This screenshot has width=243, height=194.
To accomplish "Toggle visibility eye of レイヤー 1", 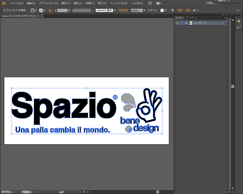I will pos(177,23).
